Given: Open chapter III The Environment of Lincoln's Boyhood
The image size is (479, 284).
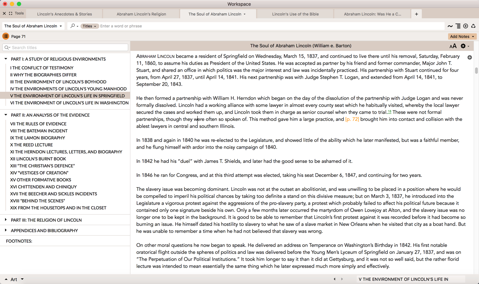Looking at the screenshot, I should pos(58,82).
